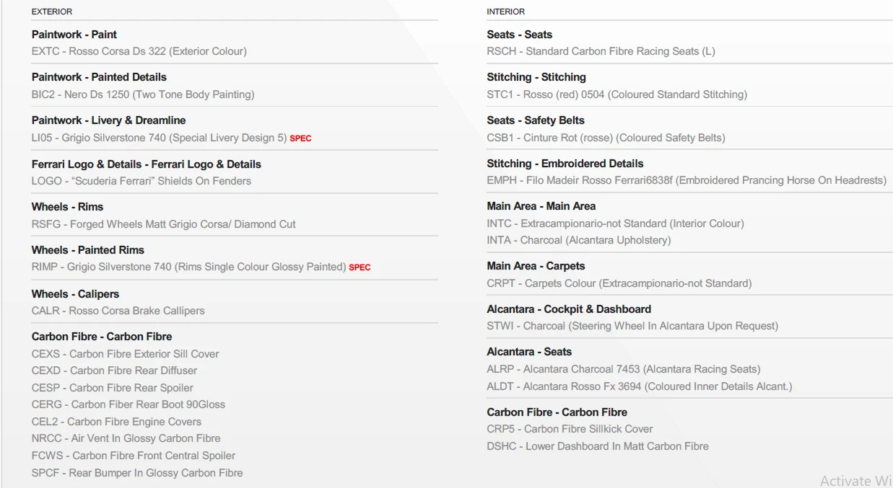Click the Paintwork - Paint heading
The height and width of the screenshot is (488, 893).
point(74,35)
